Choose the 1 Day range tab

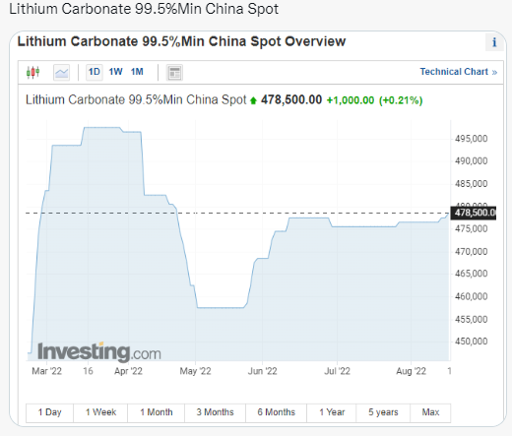click(49, 412)
